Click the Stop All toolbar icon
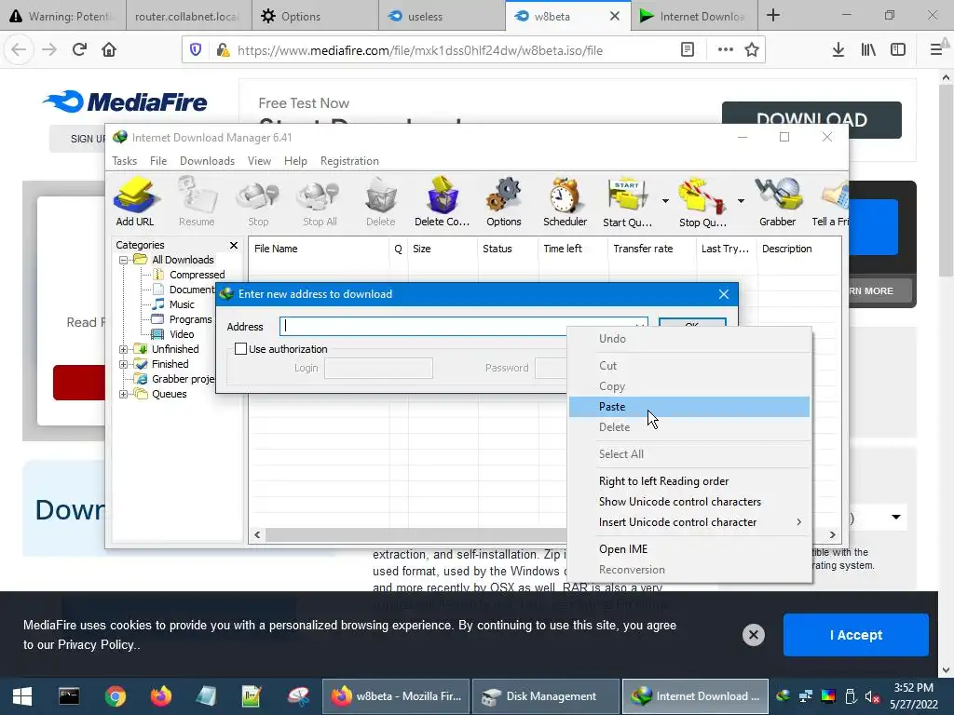The image size is (954, 715). pyautogui.click(x=320, y=202)
